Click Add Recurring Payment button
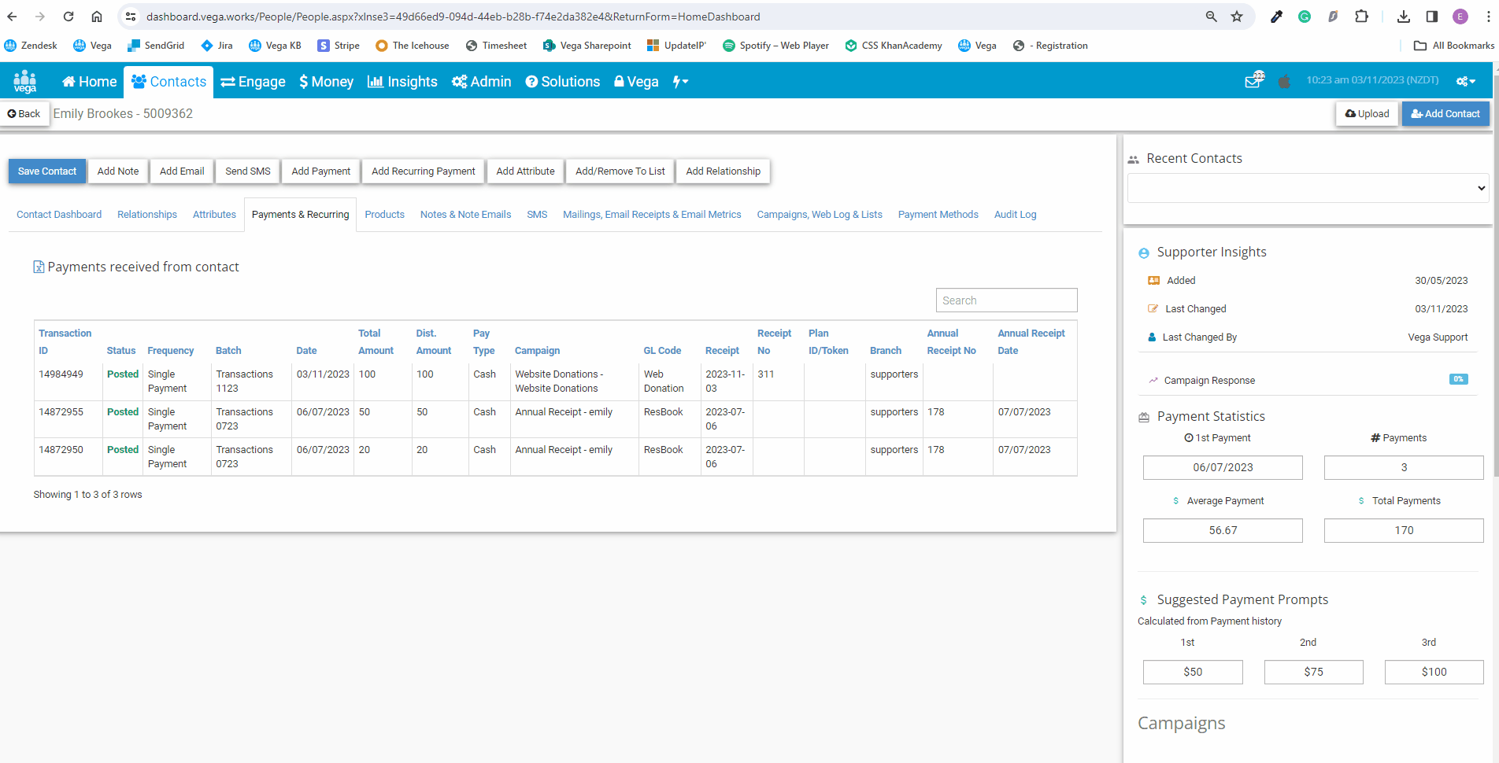 424,171
